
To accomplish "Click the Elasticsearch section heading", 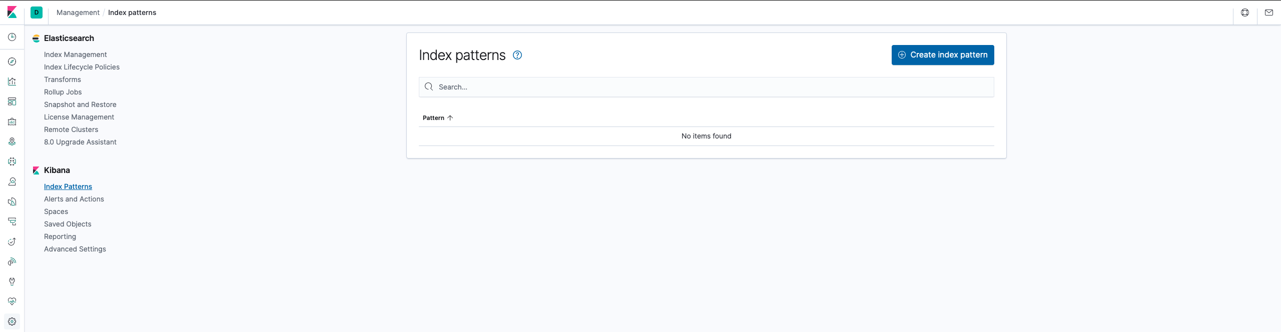I will pyautogui.click(x=69, y=38).
